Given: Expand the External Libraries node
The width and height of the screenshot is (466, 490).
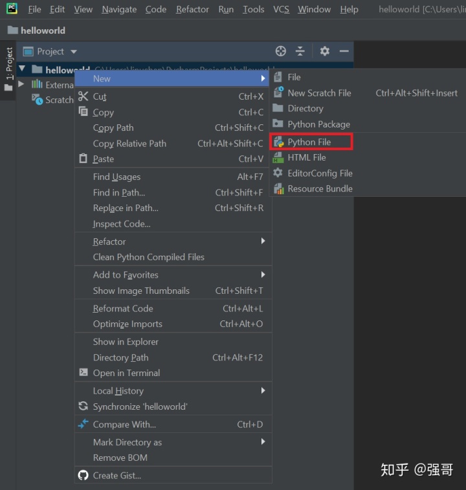Looking at the screenshot, I should pos(21,84).
